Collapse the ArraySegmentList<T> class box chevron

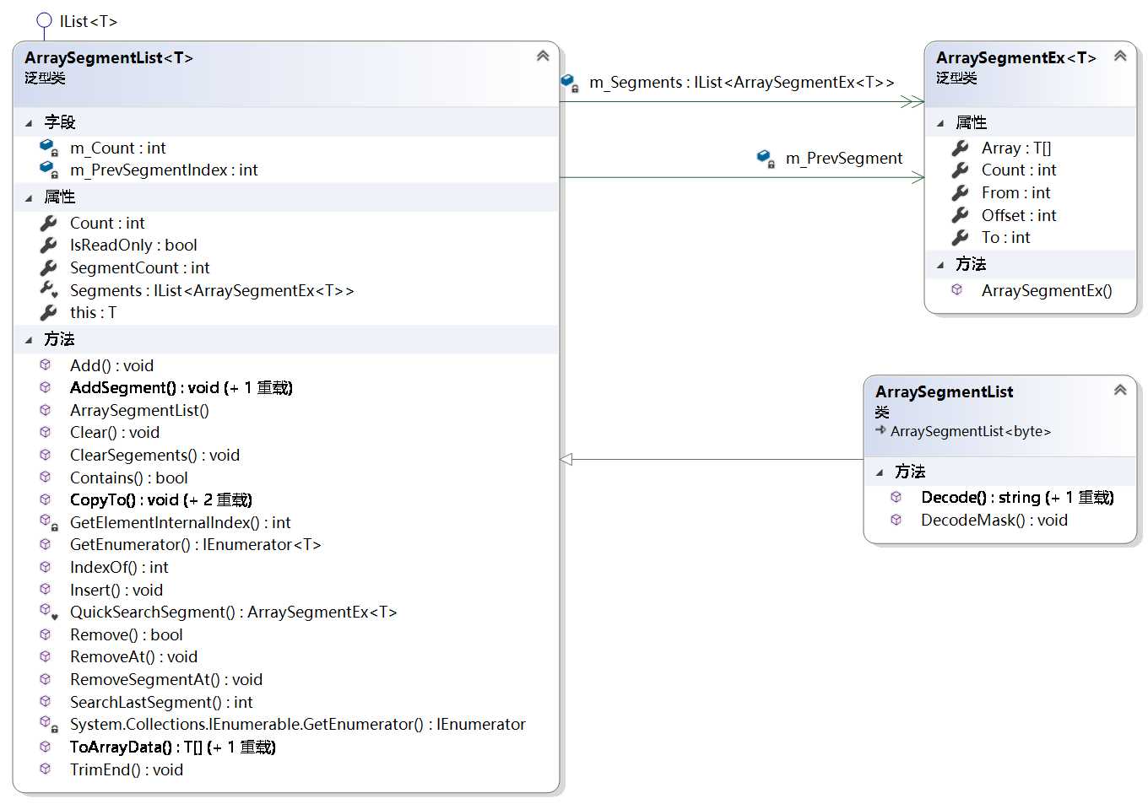(x=543, y=56)
